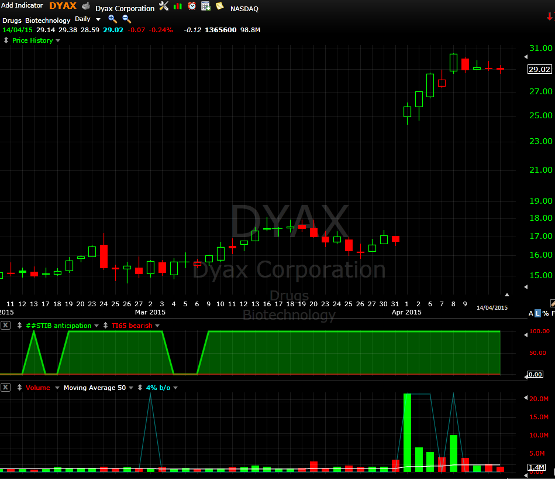Click the Apr 2015 axis label
This screenshot has width=555, height=479.
click(x=406, y=312)
